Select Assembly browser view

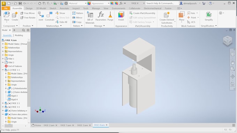click(x=7, y=35)
